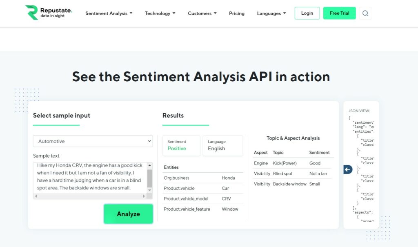This screenshot has width=418, height=247.
Task: Open the Languages dropdown menu
Action: (271, 13)
